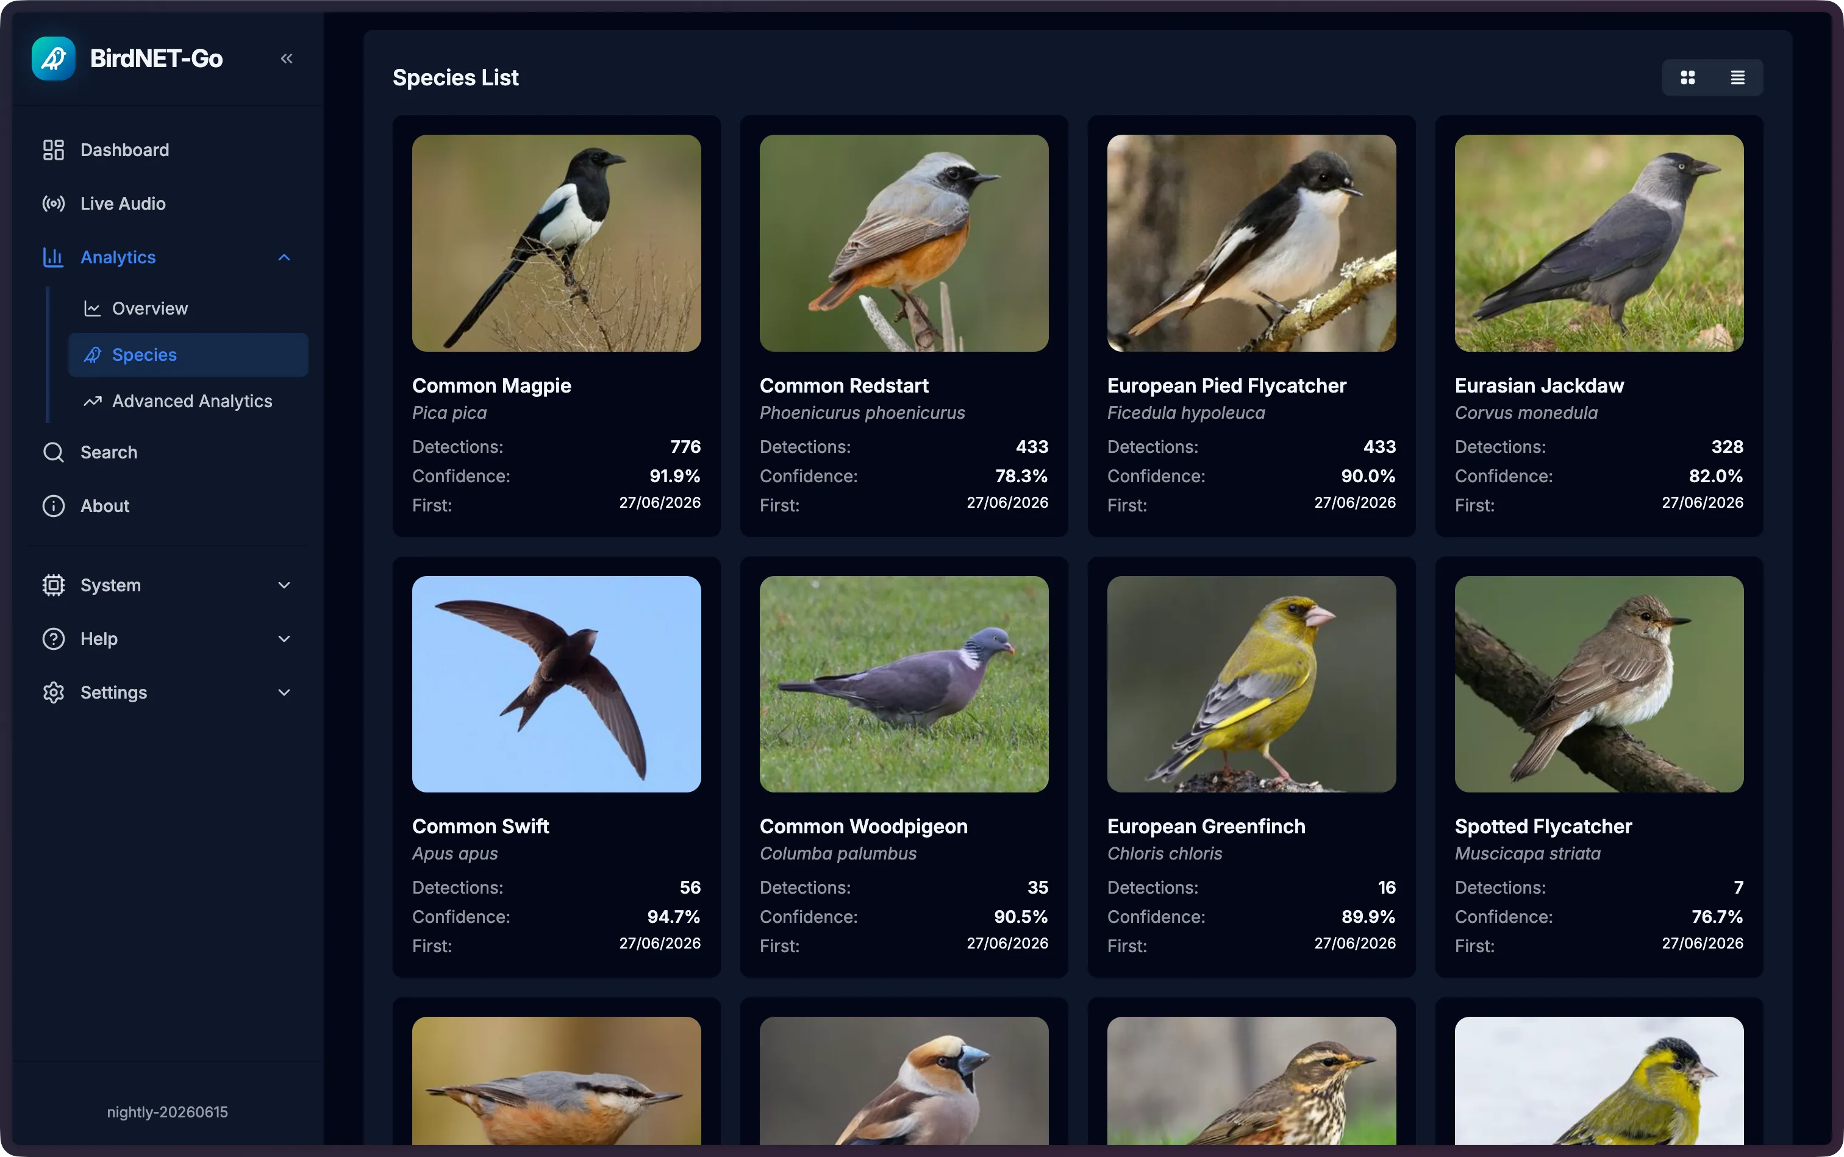The height and width of the screenshot is (1157, 1844).
Task: Click the European Pied Flycatcher name
Action: pyautogui.click(x=1226, y=386)
